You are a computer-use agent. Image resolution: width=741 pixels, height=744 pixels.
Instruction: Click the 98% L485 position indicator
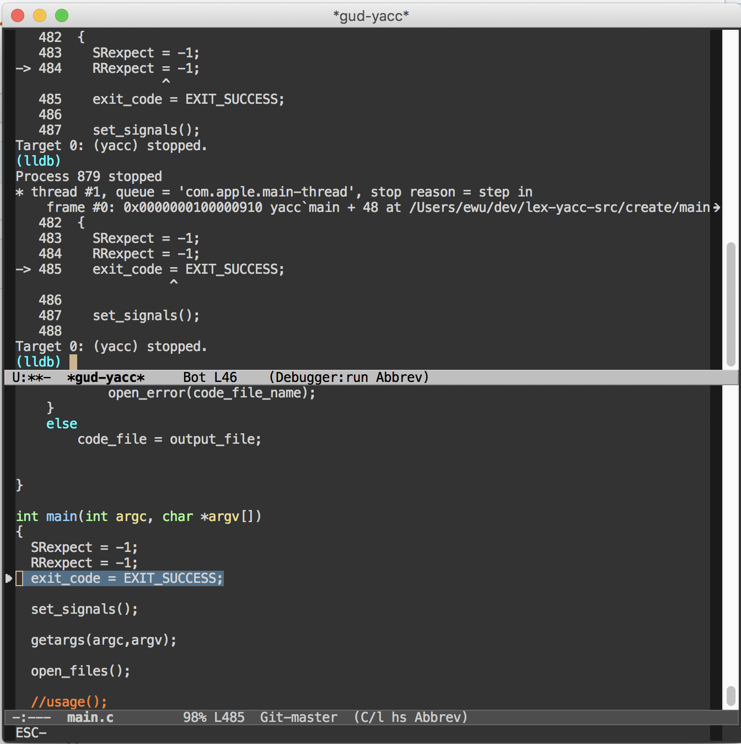[x=214, y=718]
